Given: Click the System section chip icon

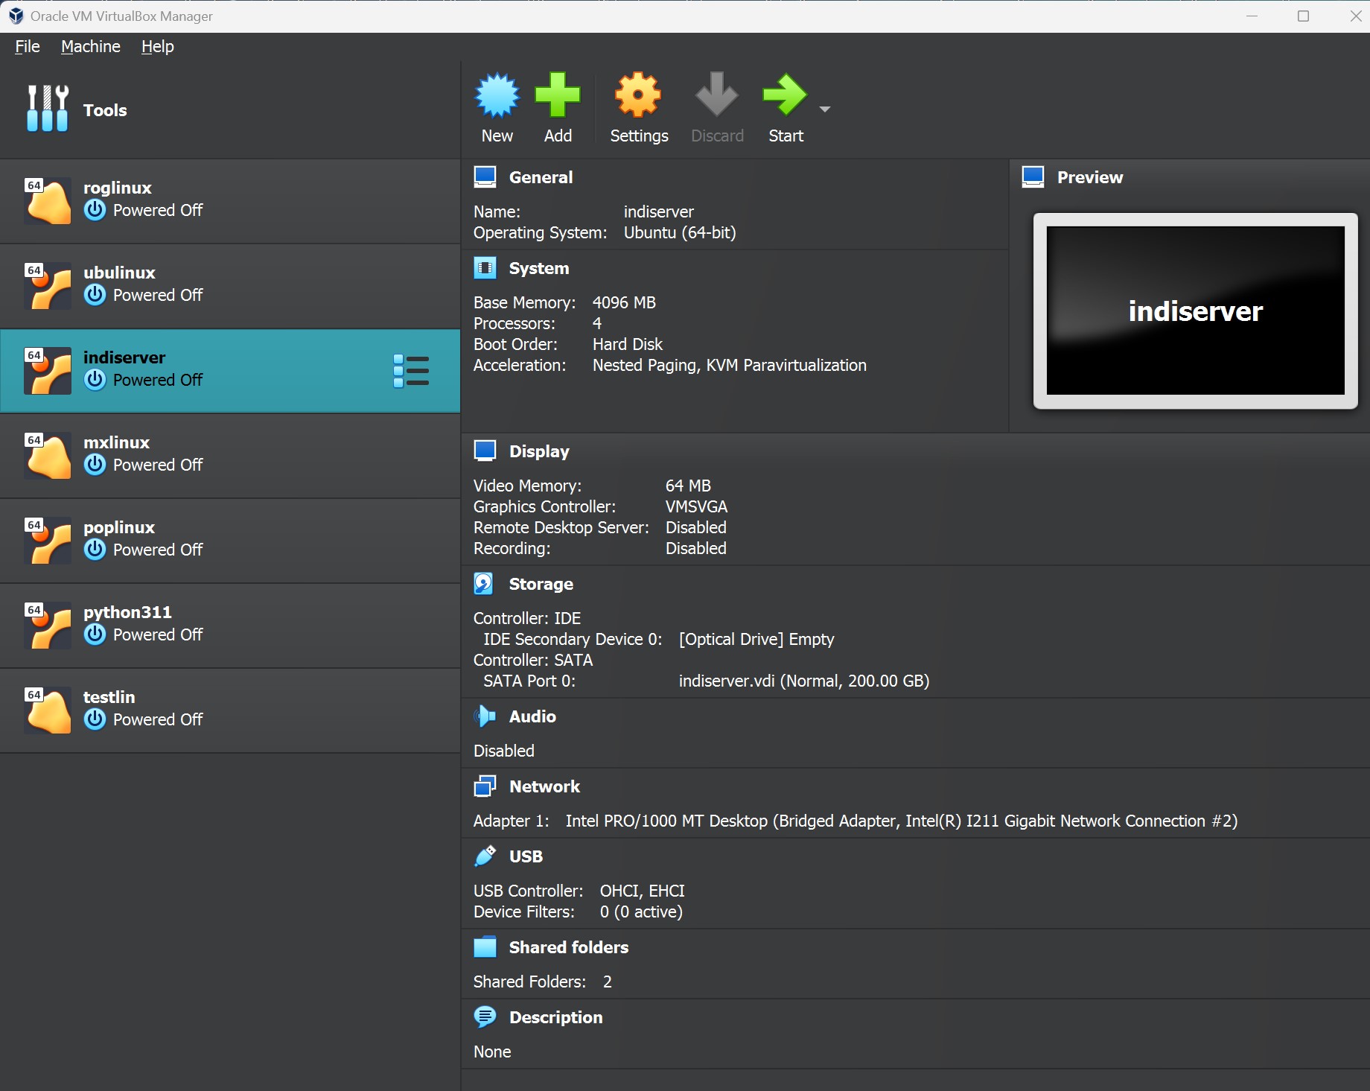Looking at the screenshot, I should (x=485, y=268).
